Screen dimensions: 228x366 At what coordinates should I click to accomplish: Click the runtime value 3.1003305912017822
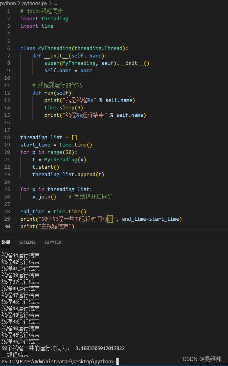tap(100, 348)
